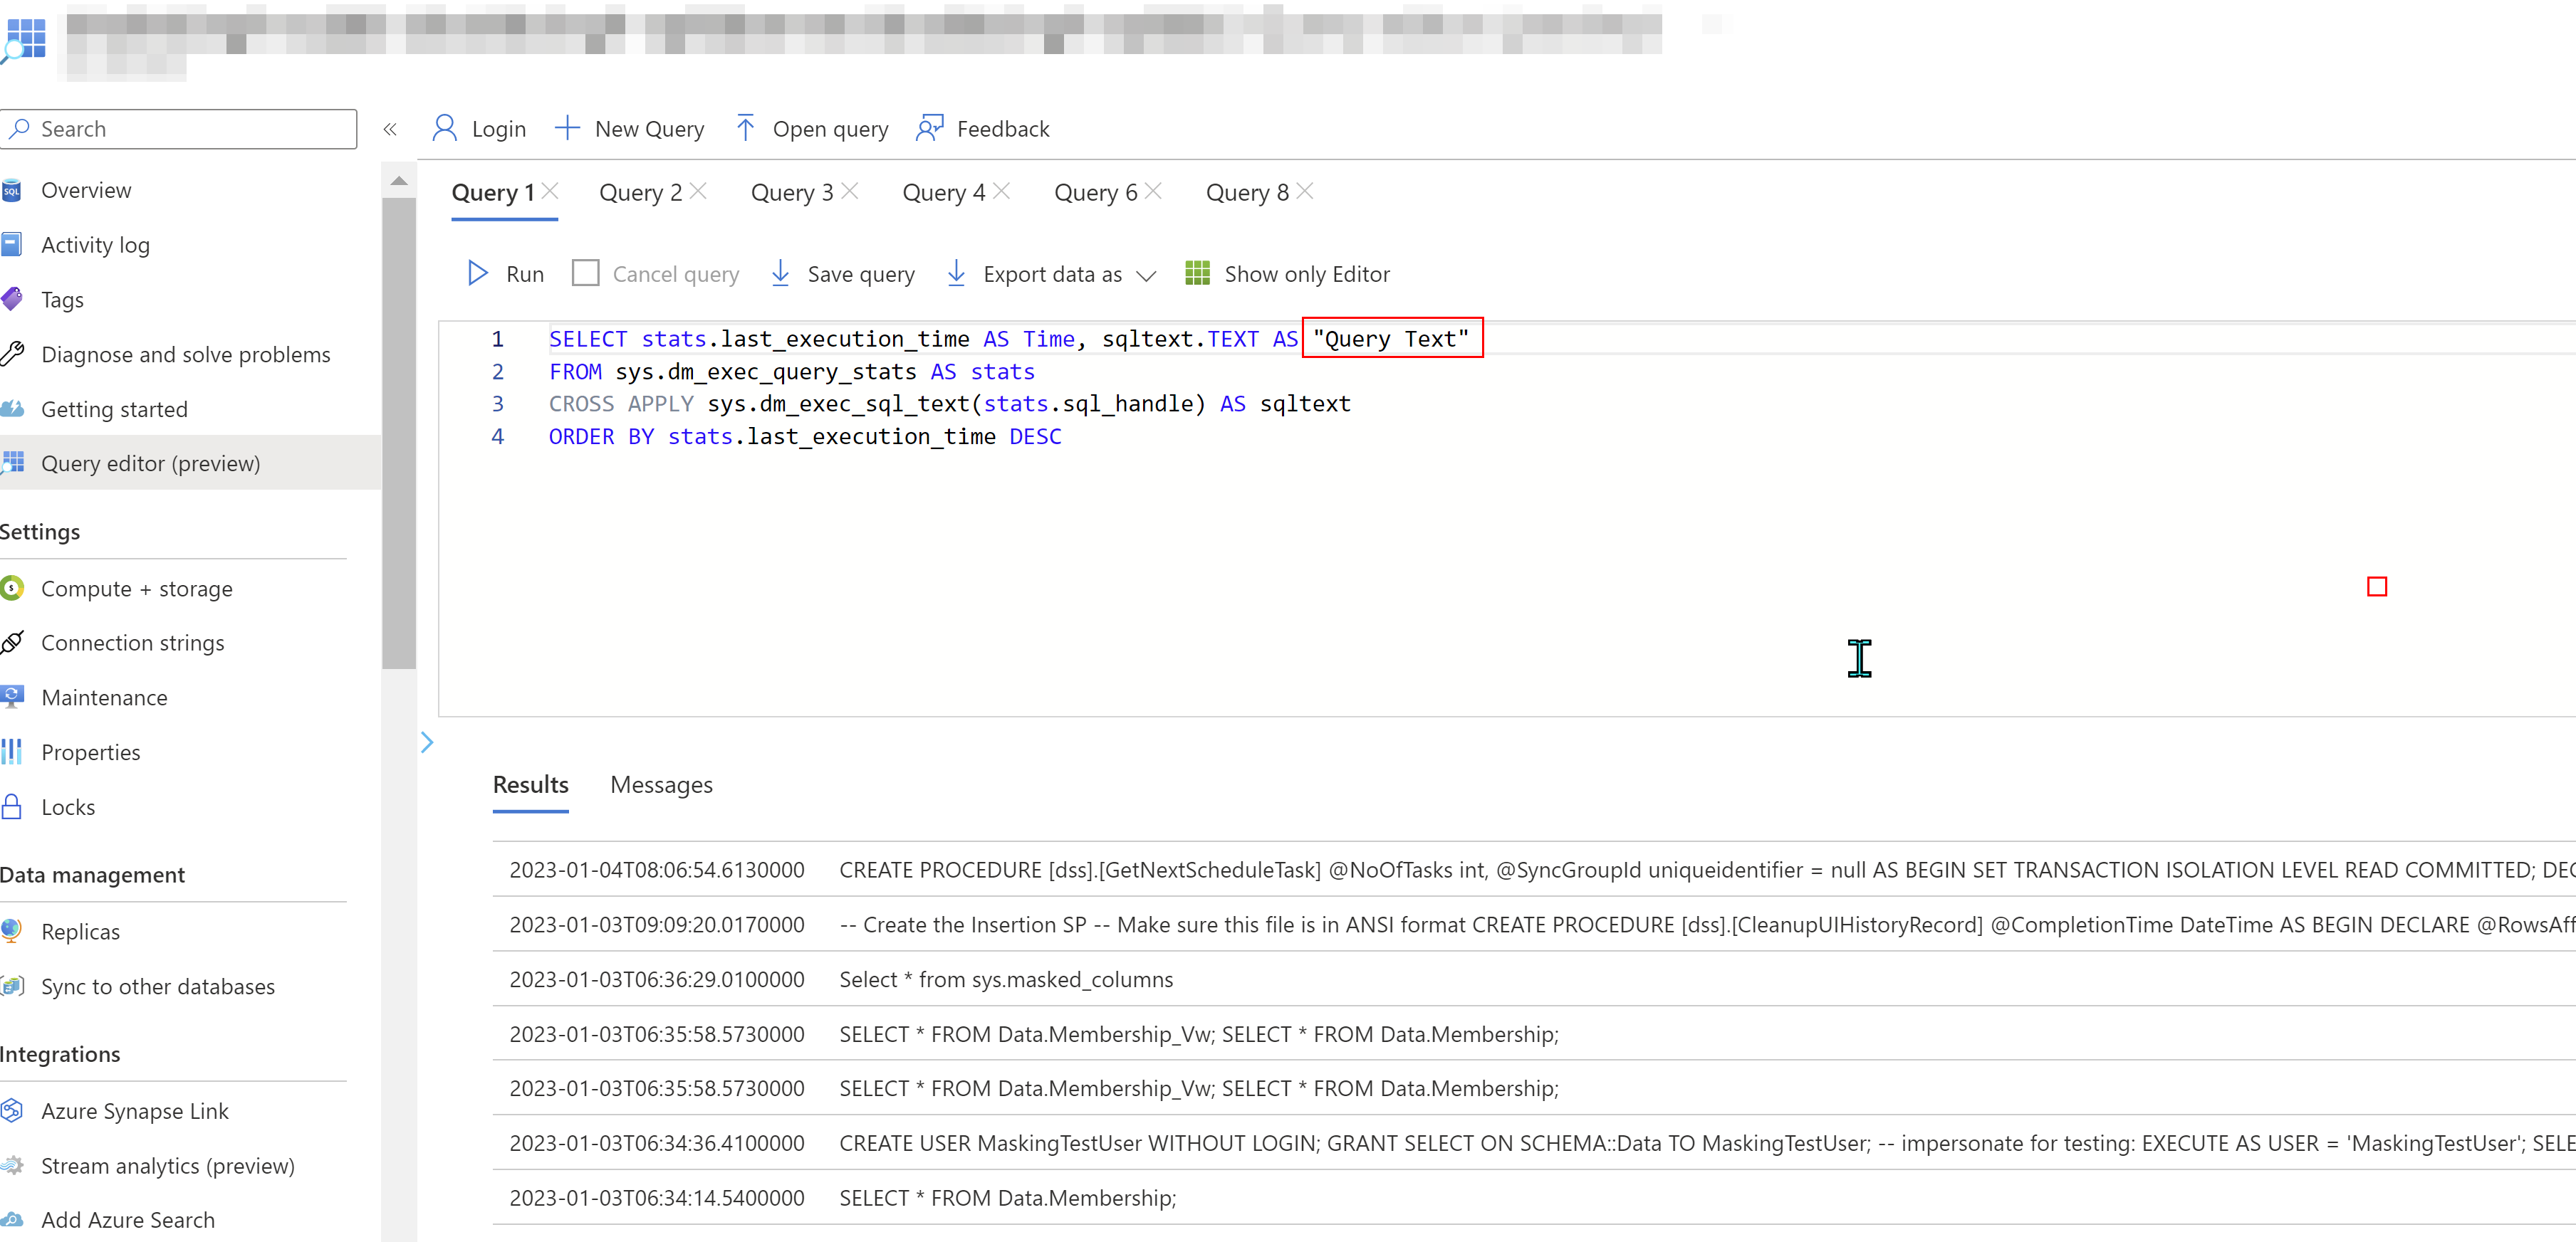
Task: Click the Diagnose and solve problems wrench icon
Action: click(11, 354)
